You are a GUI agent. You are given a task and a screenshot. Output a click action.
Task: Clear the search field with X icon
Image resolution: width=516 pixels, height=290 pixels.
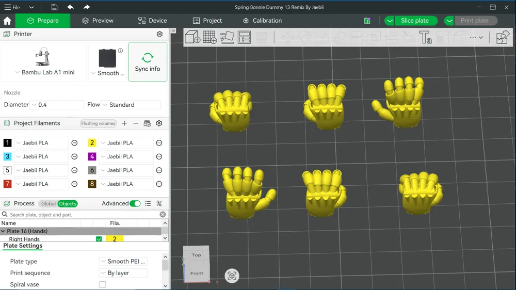pyautogui.click(x=163, y=214)
